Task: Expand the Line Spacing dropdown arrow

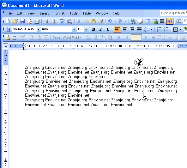Action: 152,29
